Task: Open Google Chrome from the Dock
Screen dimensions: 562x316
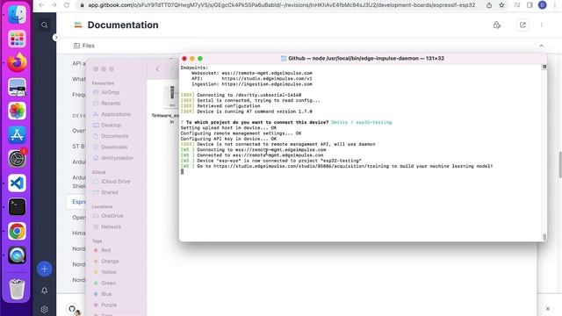Action: tap(17, 232)
